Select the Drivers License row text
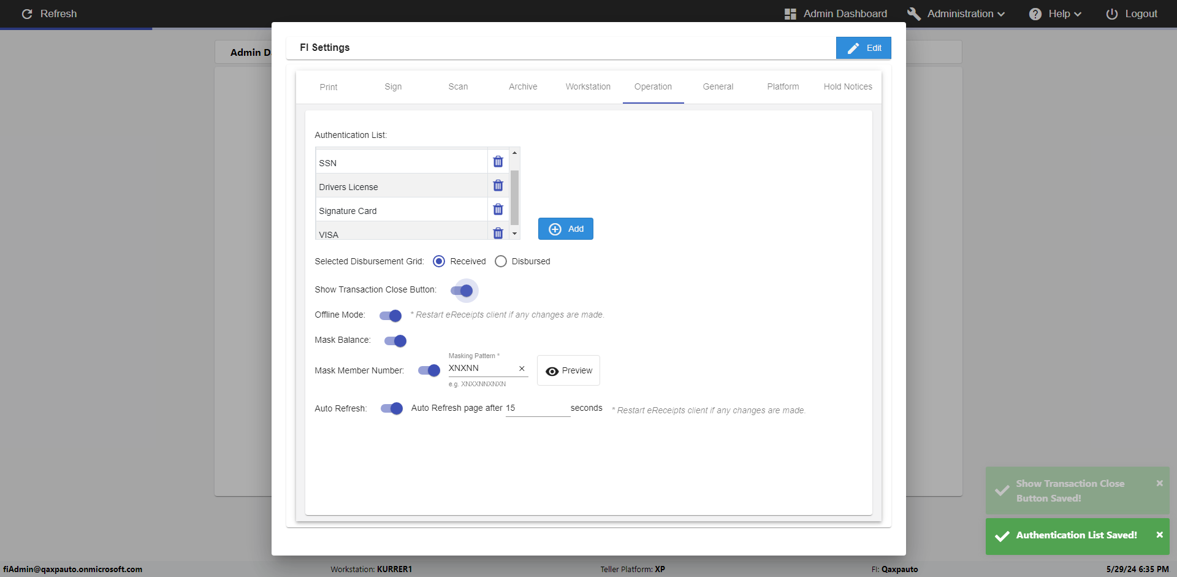1177x577 pixels. 348,187
